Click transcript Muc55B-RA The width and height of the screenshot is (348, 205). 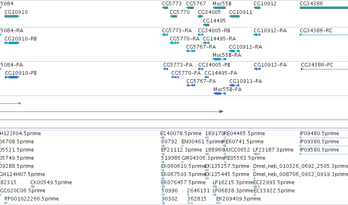pyautogui.click(x=227, y=55)
